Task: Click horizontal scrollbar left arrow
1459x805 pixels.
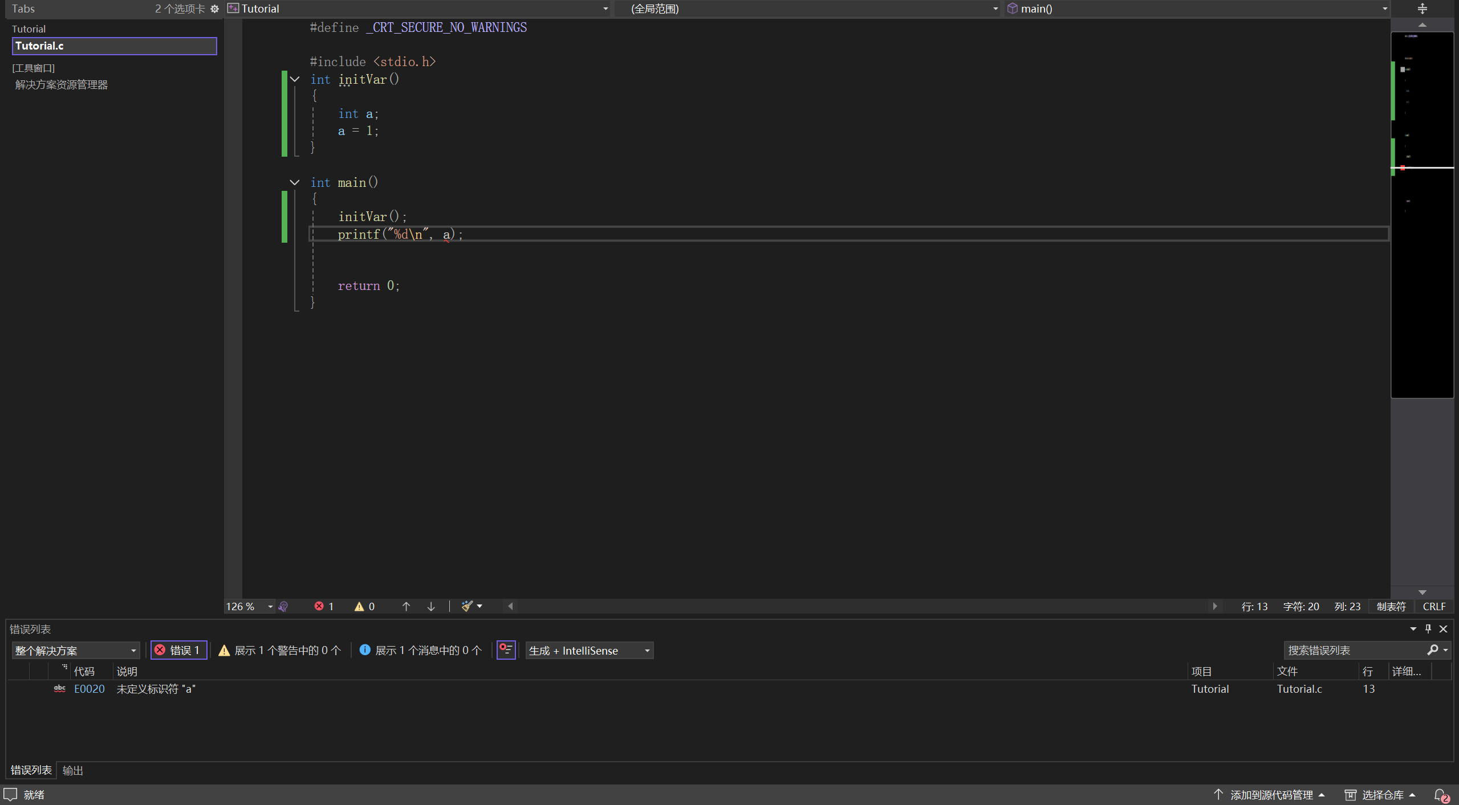Action: pyautogui.click(x=510, y=606)
